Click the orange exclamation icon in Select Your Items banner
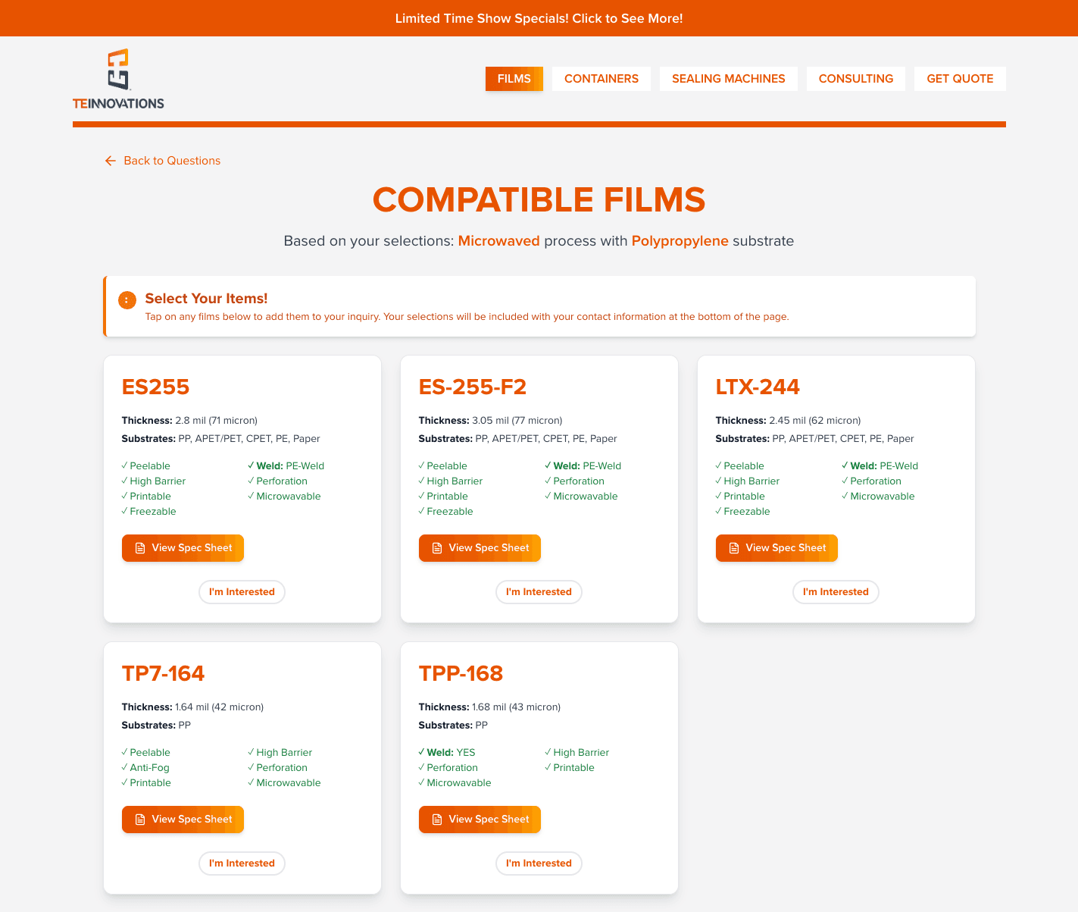This screenshot has height=912, width=1078. pos(127,299)
